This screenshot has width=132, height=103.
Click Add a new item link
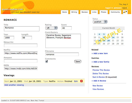(x=100, y=53)
